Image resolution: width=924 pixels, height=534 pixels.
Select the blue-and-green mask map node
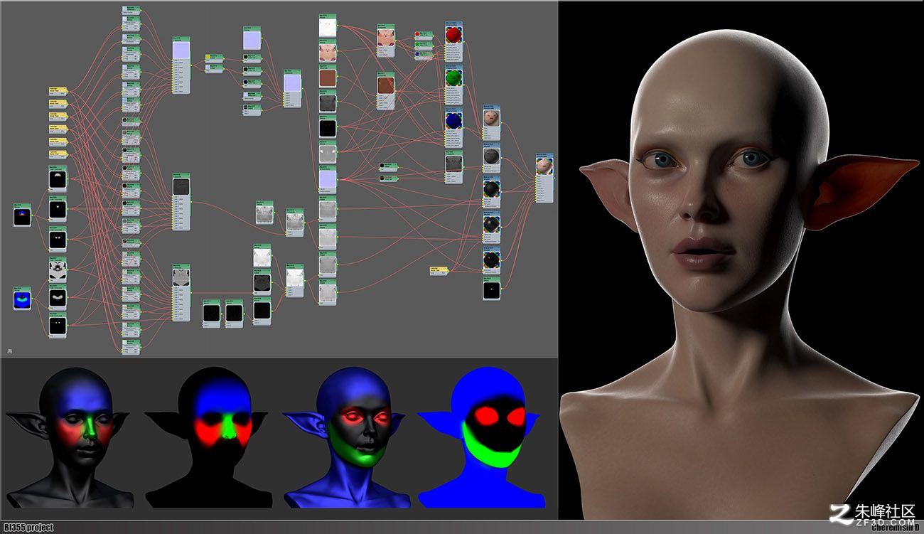pos(22,297)
